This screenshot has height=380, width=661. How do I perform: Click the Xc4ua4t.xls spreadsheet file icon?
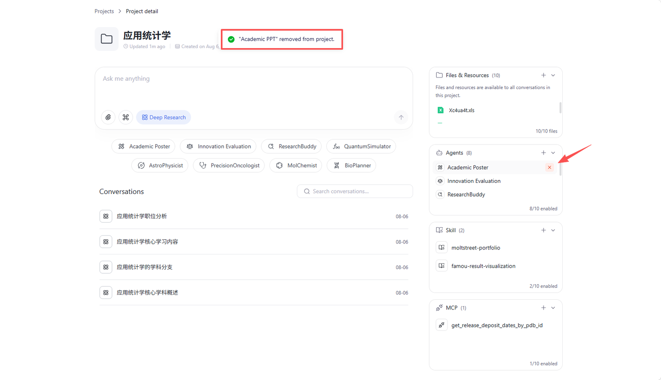click(440, 110)
